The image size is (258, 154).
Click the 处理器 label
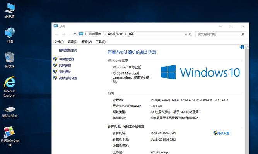(x=118, y=100)
